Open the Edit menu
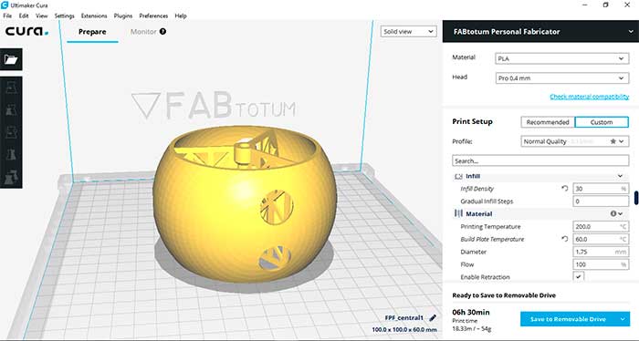Viewport: 639px width, 341px height. pos(24,15)
